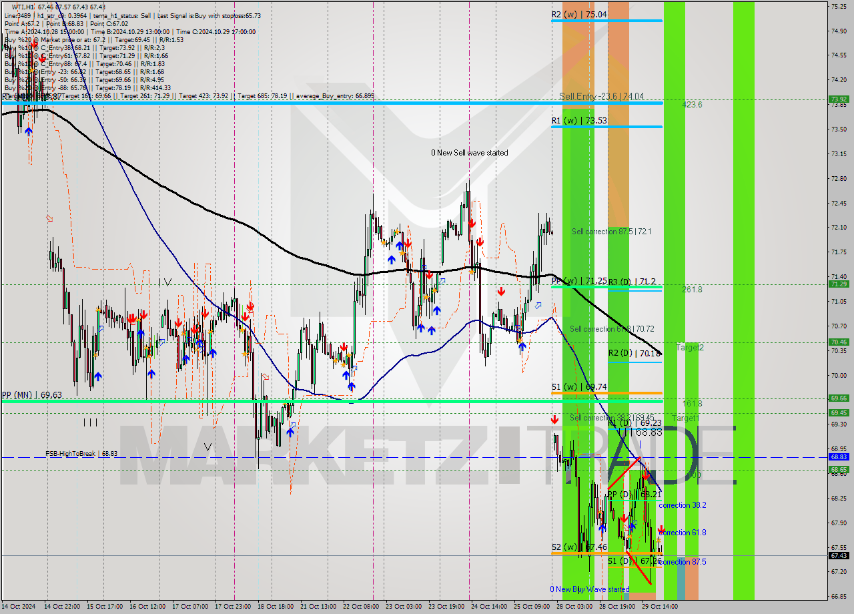Click the 'PP (w) | 71.25' pivot label

point(579,281)
